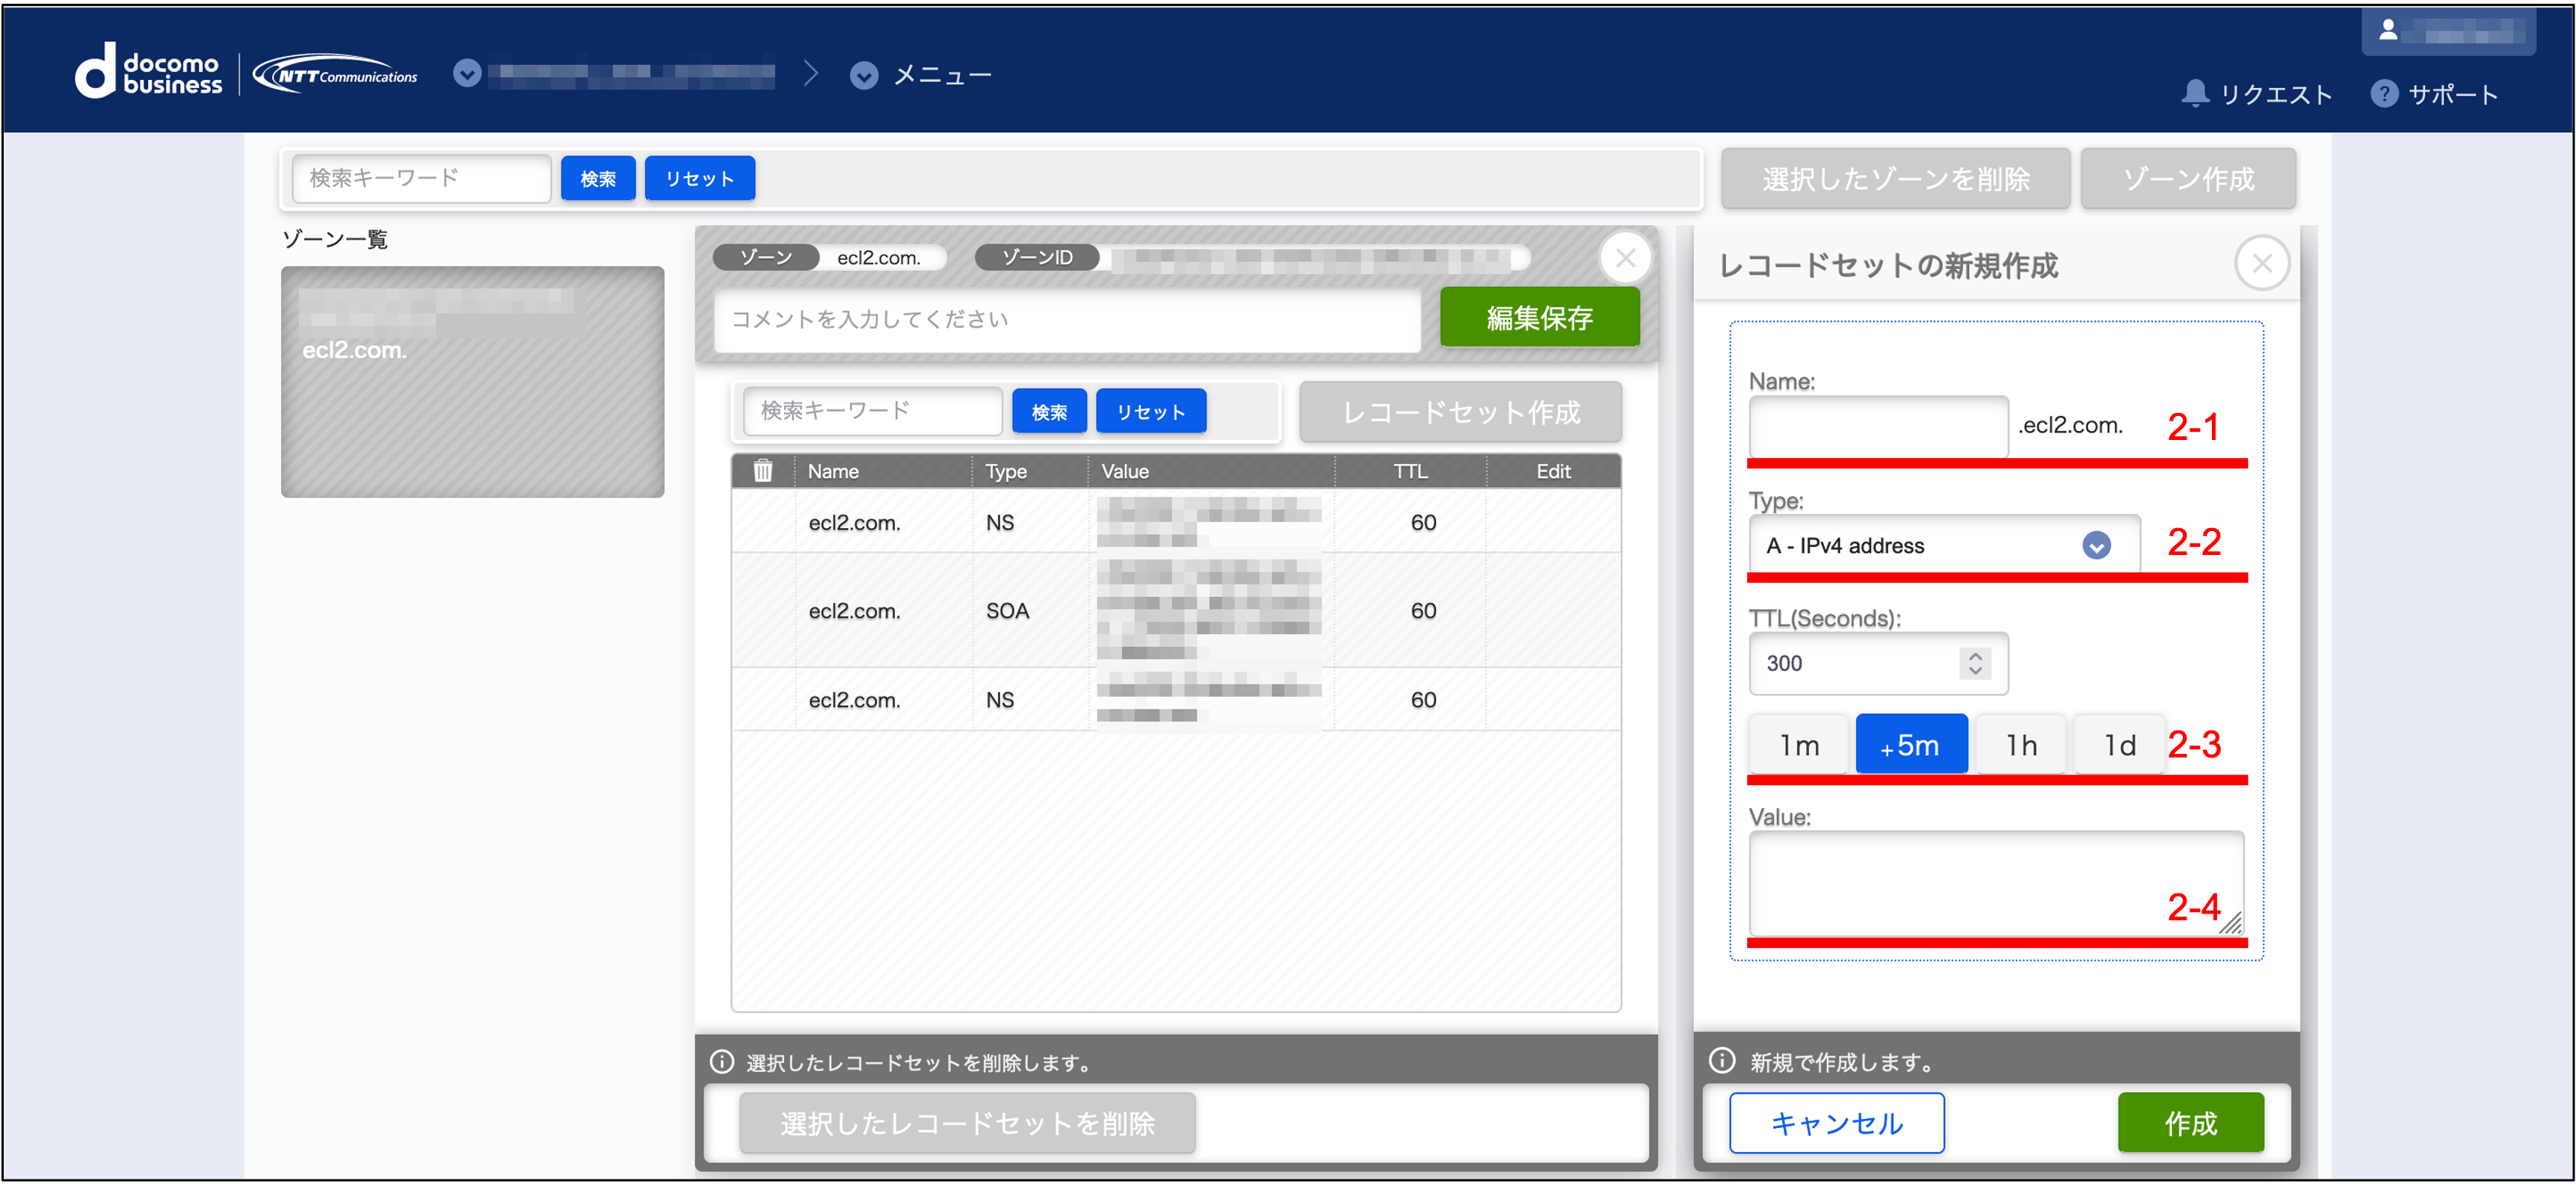Click the キャンセル button
This screenshot has width=2576, height=1184.
coord(1836,1123)
